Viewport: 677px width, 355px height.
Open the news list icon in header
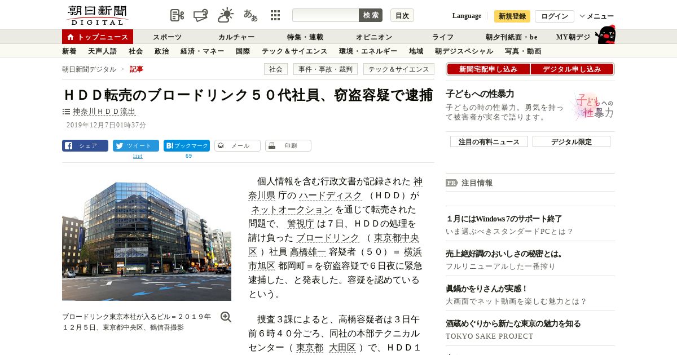coord(177,15)
